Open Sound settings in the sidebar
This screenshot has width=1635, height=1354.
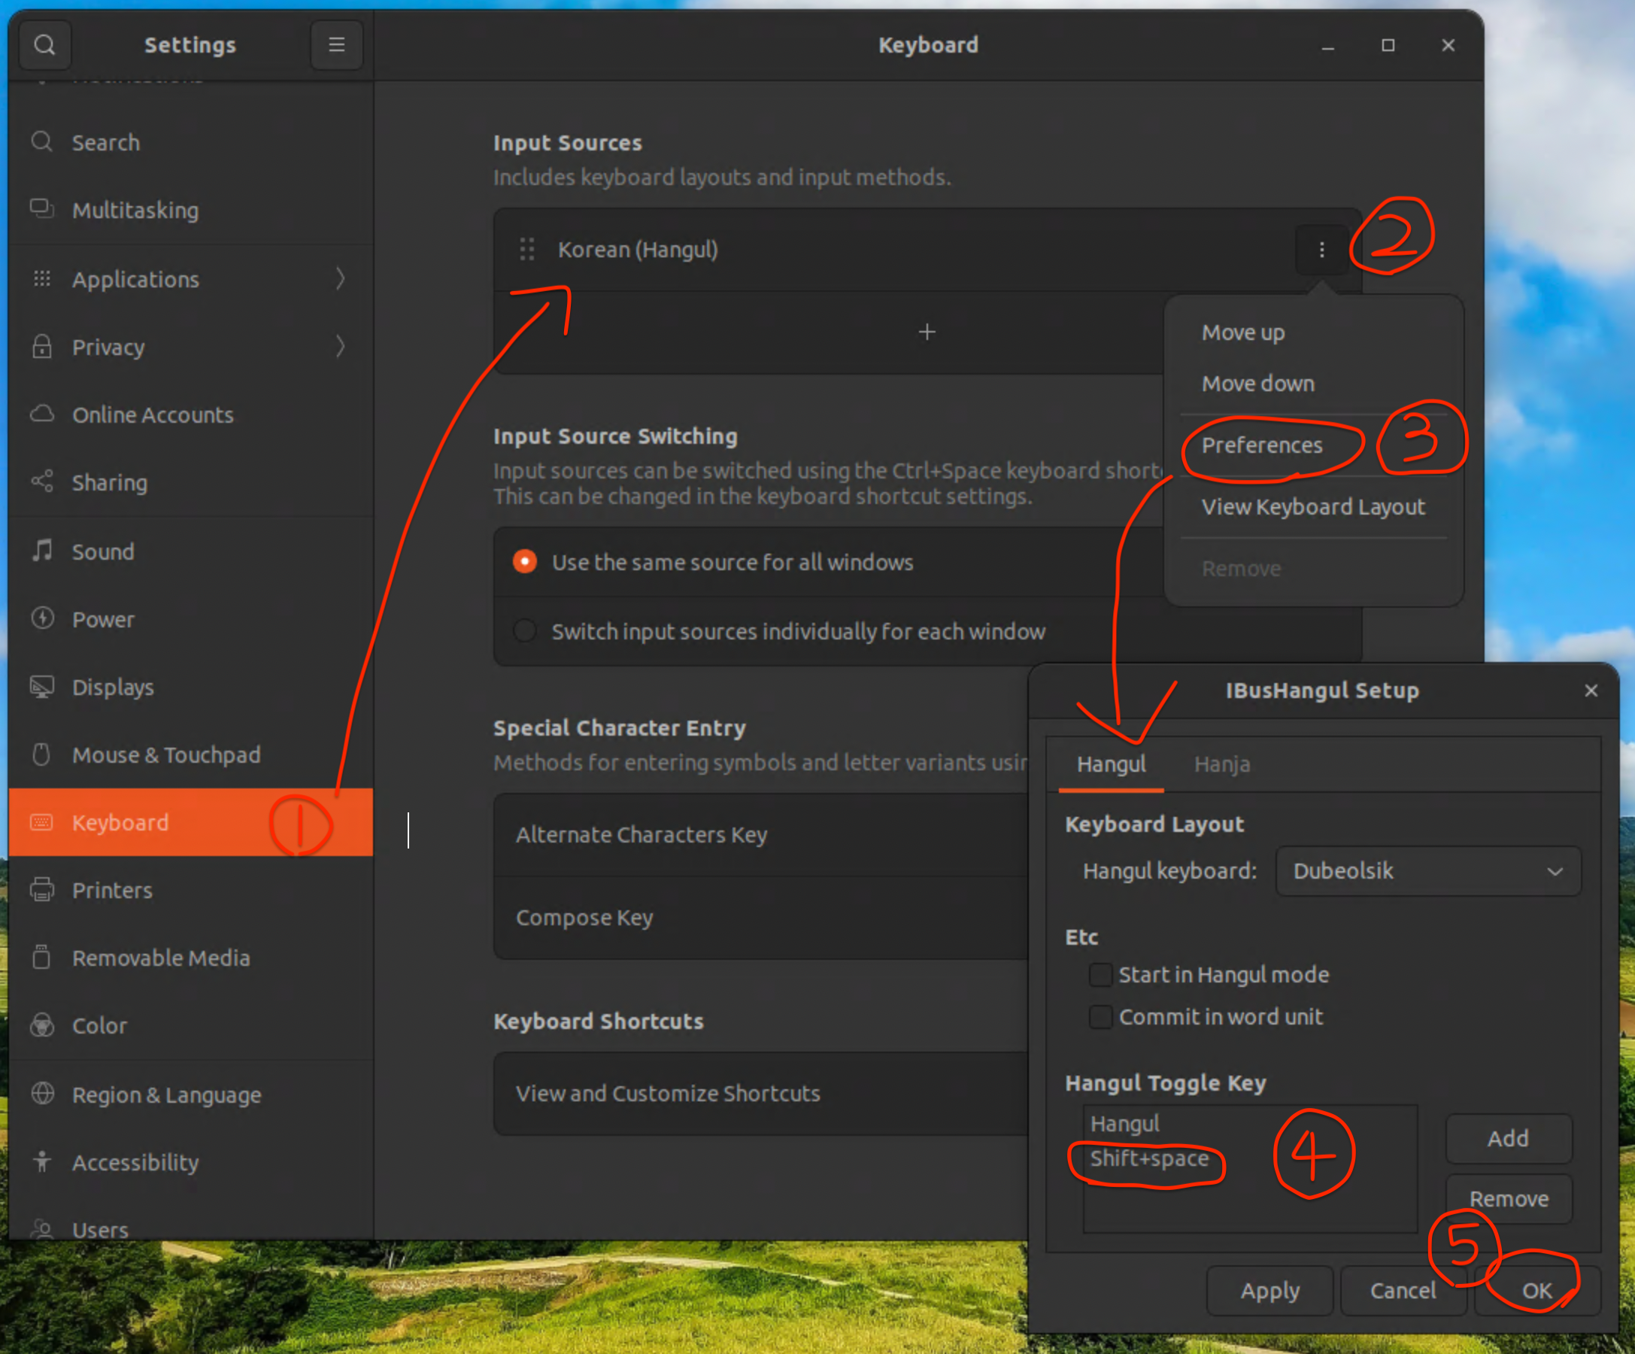(x=103, y=552)
